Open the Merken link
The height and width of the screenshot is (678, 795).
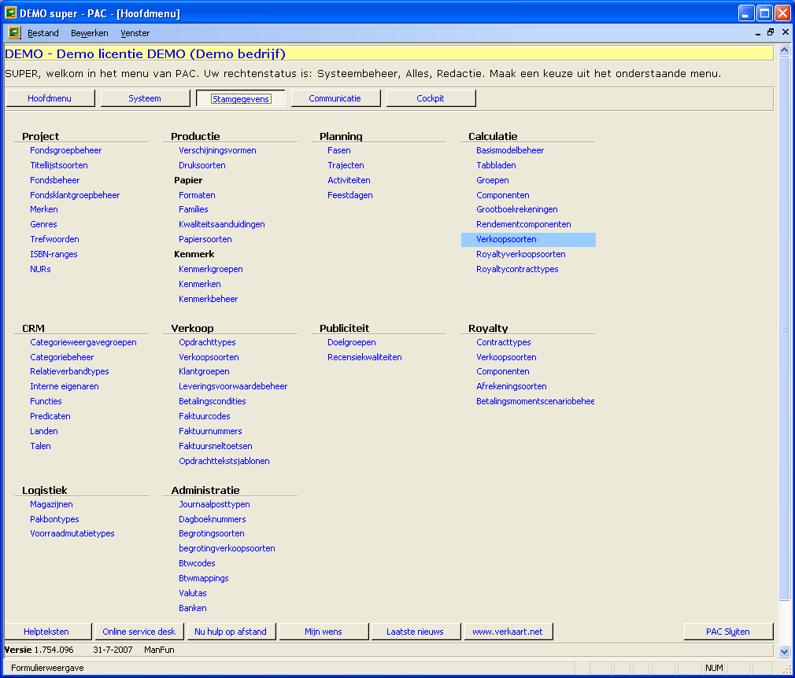point(44,209)
